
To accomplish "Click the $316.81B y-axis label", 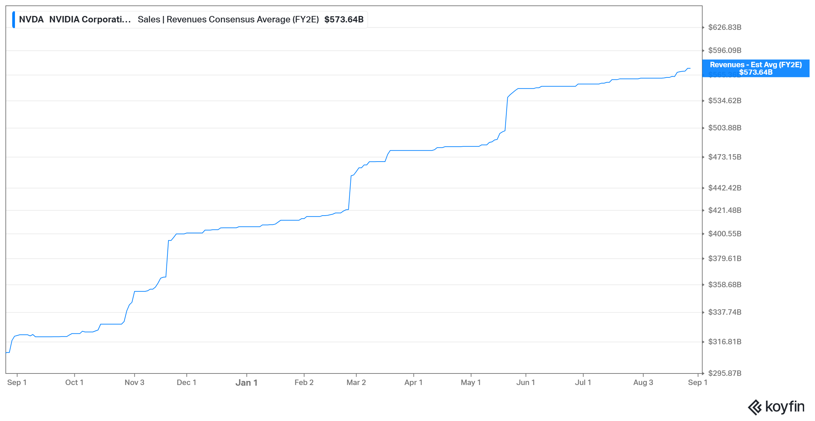I will tap(725, 342).
